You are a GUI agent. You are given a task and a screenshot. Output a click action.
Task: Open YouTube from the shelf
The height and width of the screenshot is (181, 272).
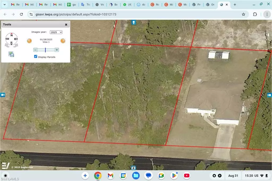[187, 175]
